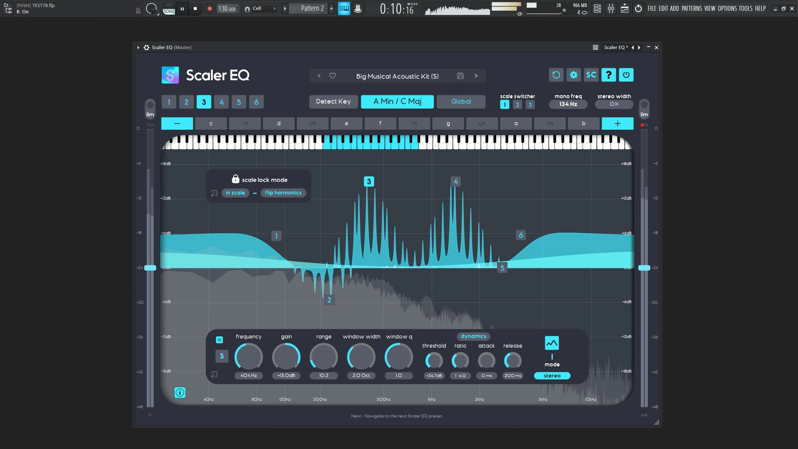Open the PATTERNS menu
This screenshot has height=449, width=798.
pyautogui.click(x=692, y=8)
